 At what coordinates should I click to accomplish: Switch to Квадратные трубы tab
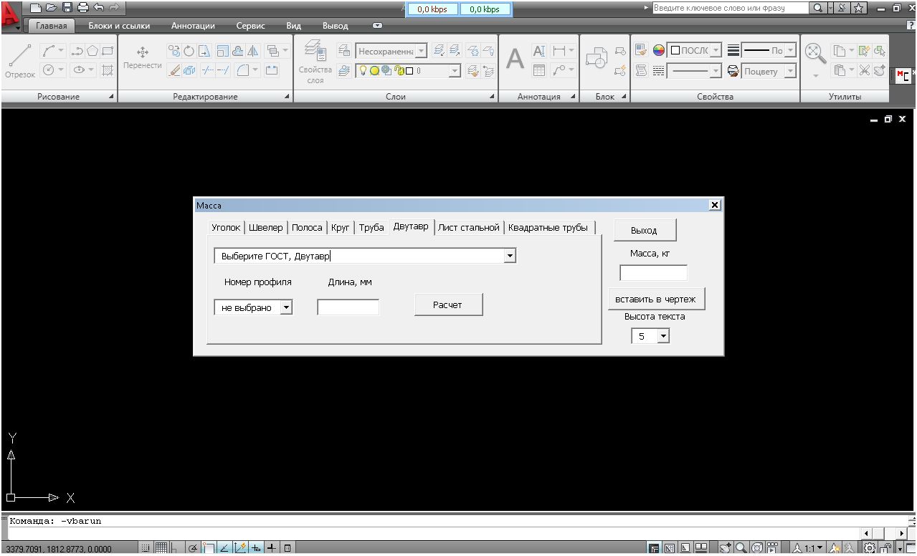pos(548,228)
